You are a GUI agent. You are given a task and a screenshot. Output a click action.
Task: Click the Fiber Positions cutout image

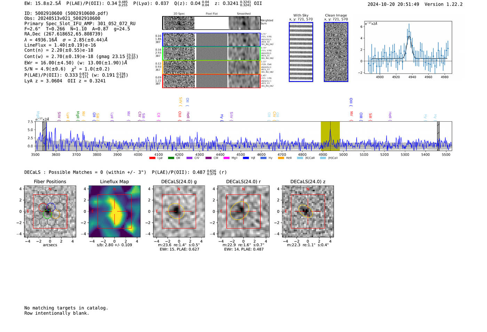pyautogui.click(x=50, y=211)
